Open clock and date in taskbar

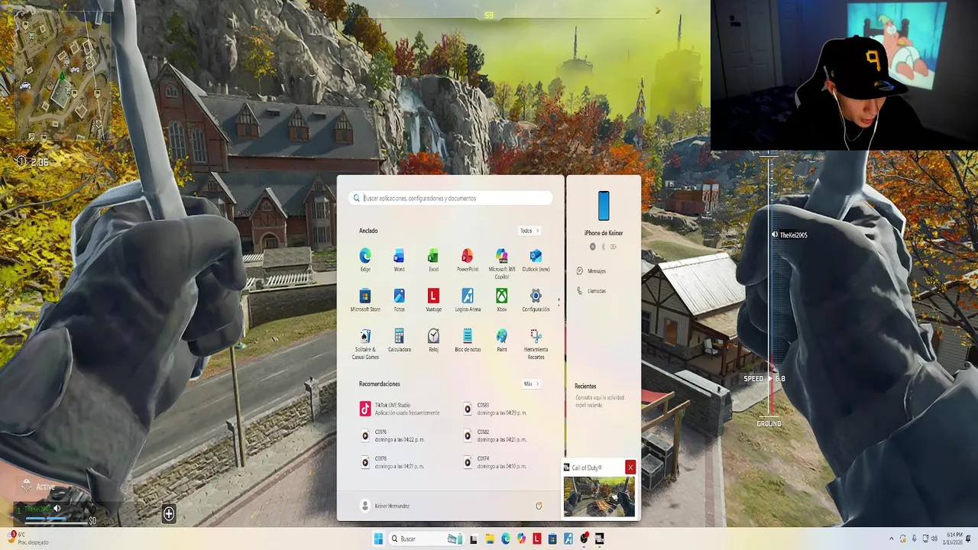pyautogui.click(x=954, y=539)
